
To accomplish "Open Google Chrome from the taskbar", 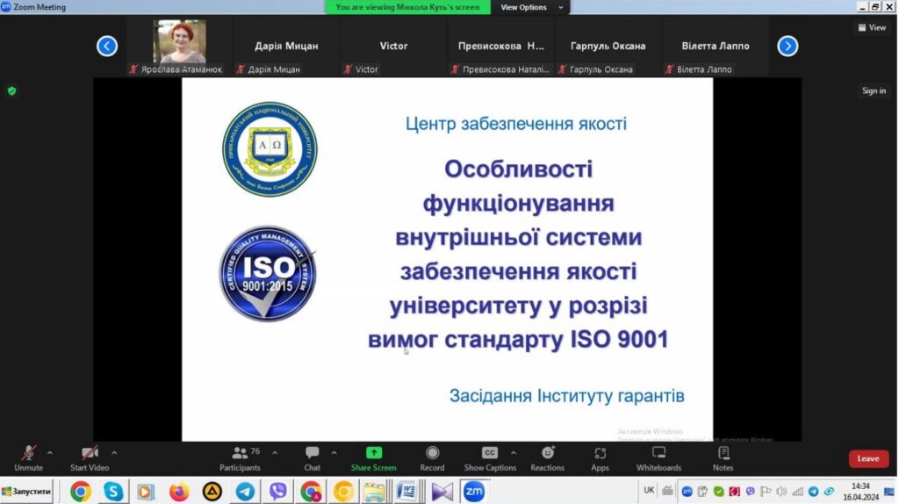I will point(81,492).
